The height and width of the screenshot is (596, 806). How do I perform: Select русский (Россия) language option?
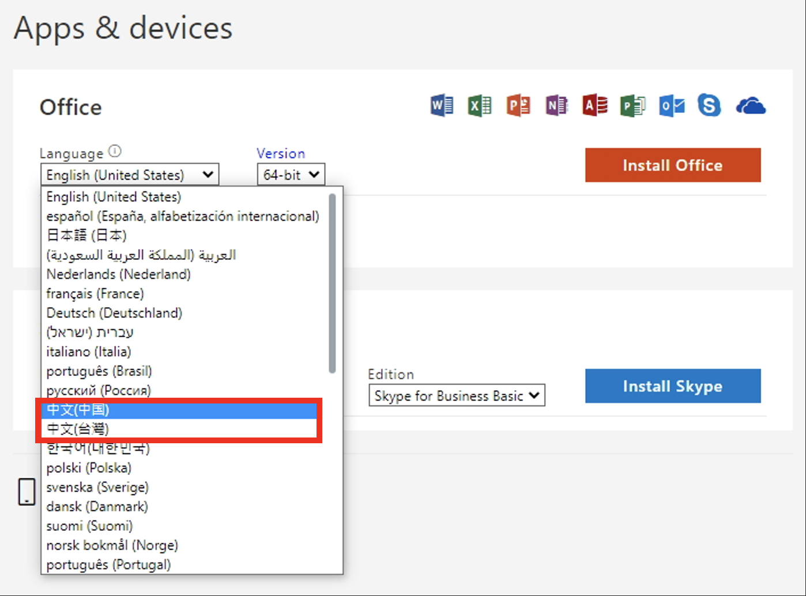click(x=184, y=390)
